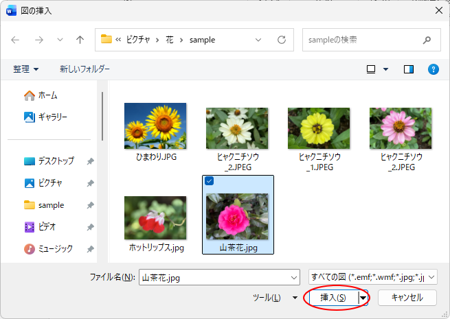Create 新しいフォルダー
This screenshot has height=319, width=450.
pos(85,69)
